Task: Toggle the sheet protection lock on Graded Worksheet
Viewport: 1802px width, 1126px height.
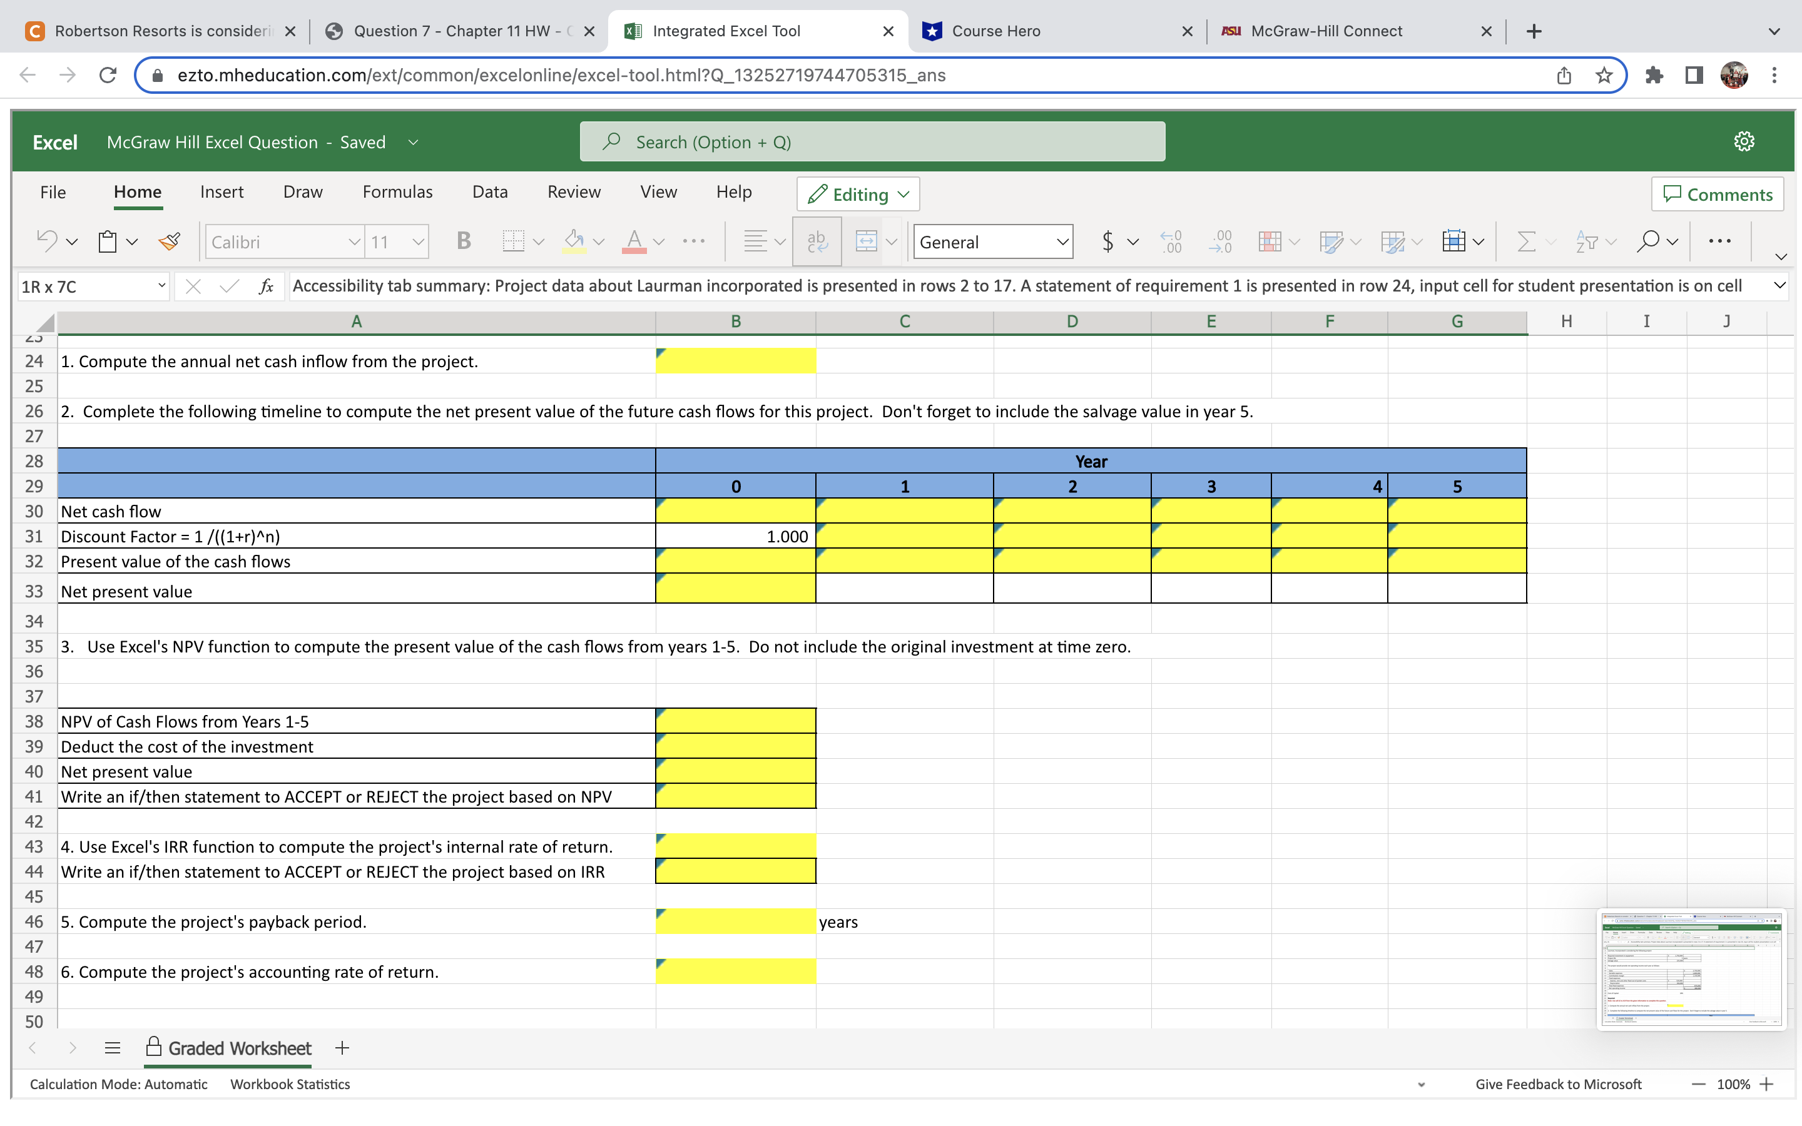Action: (154, 1048)
